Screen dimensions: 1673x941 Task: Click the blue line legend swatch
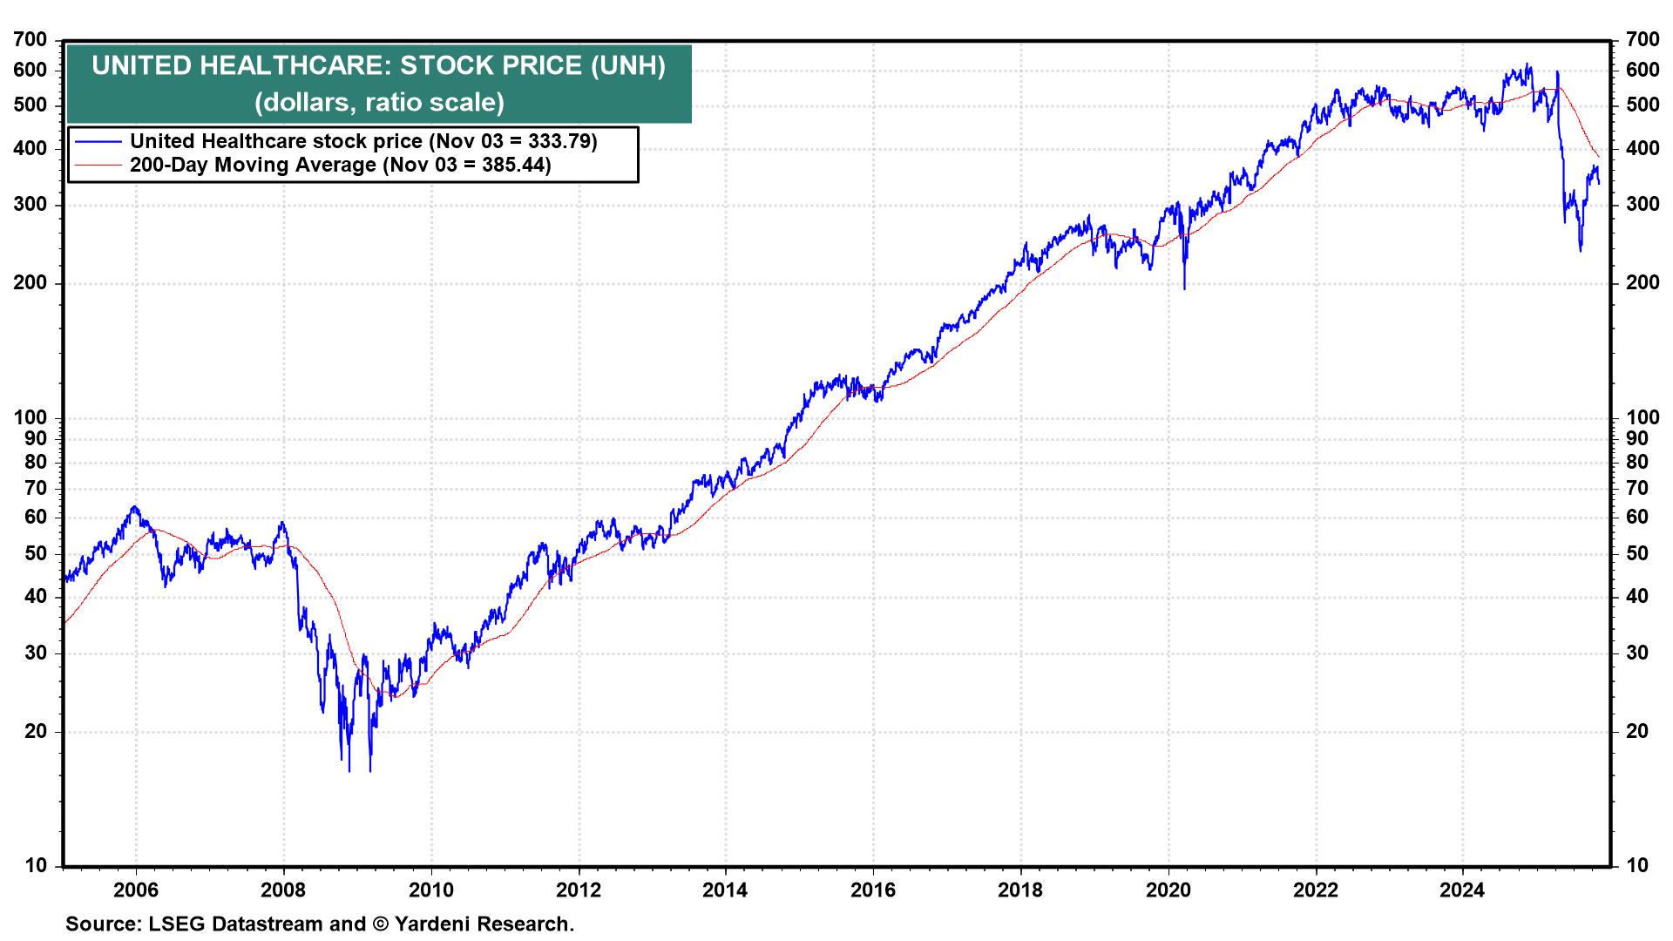pos(97,142)
